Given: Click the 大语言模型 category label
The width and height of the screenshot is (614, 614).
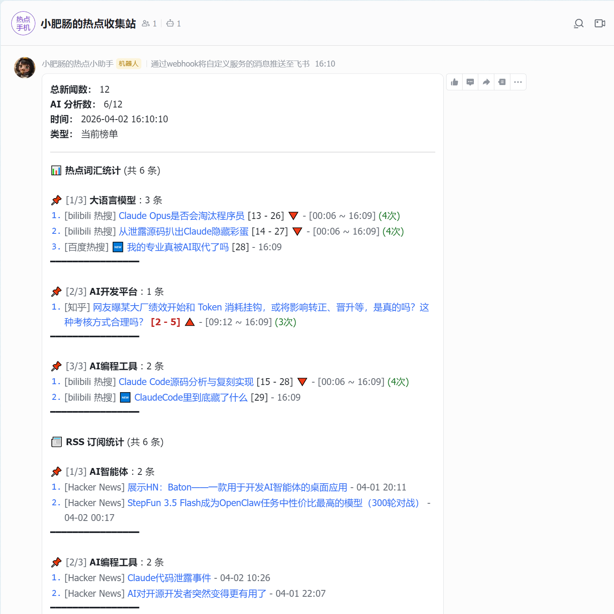Looking at the screenshot, I should [112, 200].
